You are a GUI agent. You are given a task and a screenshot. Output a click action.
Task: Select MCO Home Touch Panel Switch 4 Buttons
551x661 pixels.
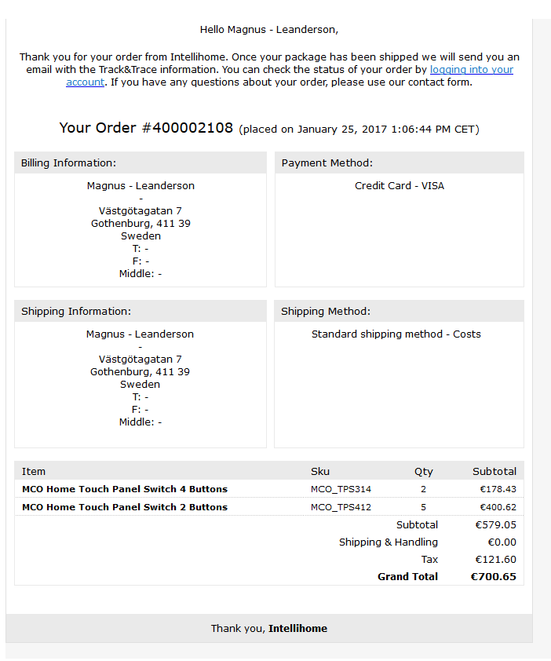pyautogui.click(x=125, y=489)
